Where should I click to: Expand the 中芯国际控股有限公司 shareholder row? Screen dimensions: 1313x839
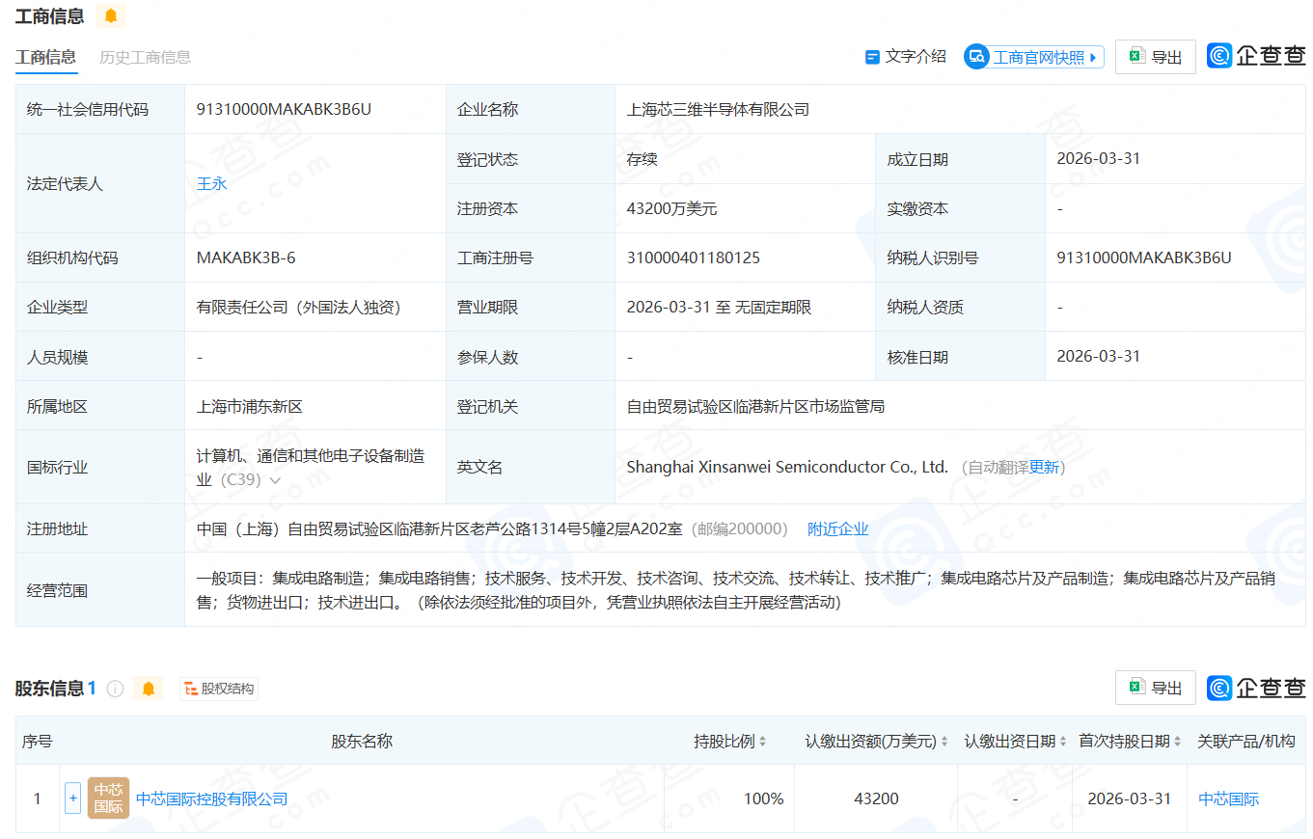72,798
